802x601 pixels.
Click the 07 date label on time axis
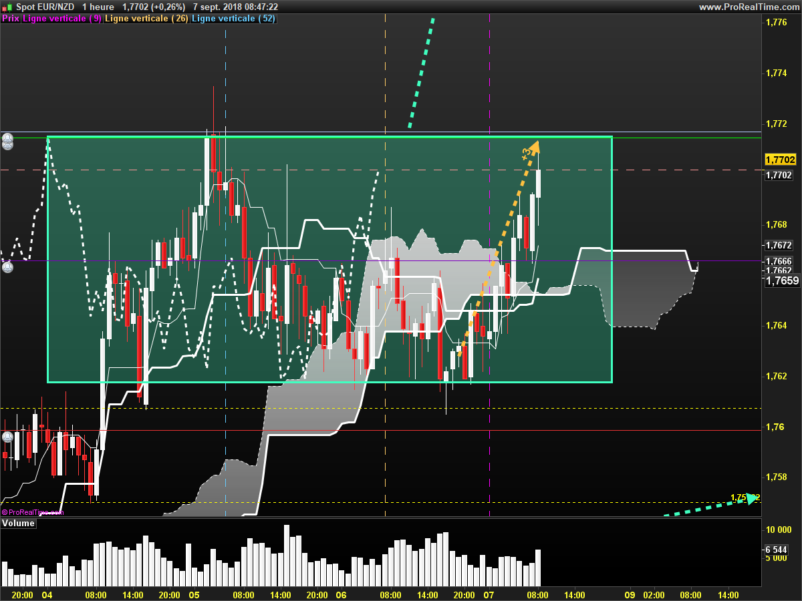pyautogui.click(x=489, y=595)
